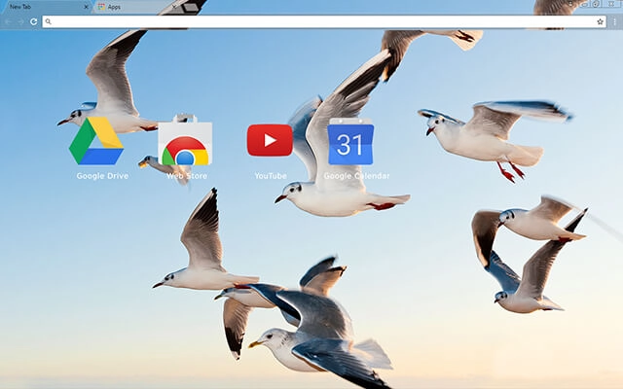This screenshot has width=623, height=389.
Task: Go forward with the forward arrow
Action: (20, 21)
